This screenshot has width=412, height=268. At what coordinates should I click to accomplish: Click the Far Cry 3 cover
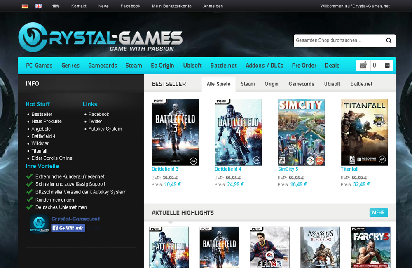(x=371, y=247)
